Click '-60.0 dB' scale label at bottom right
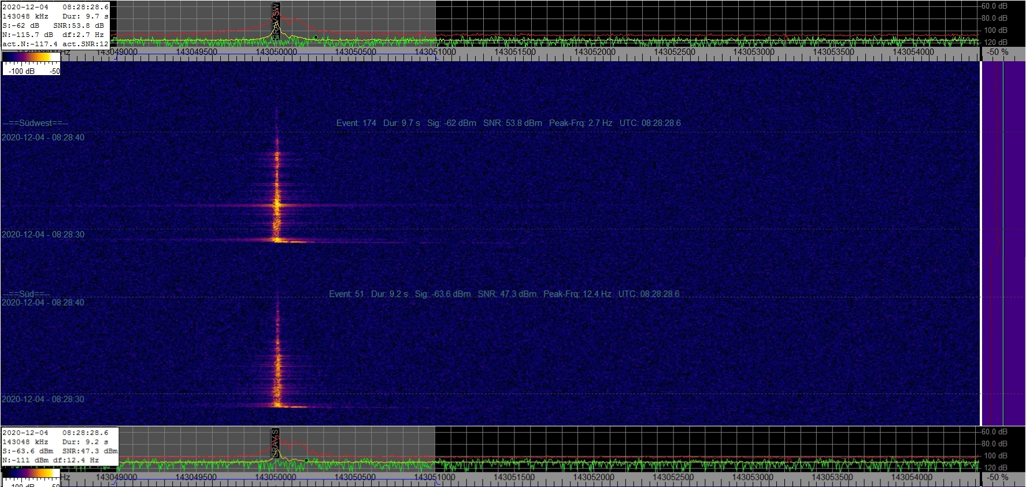Viewport: 1026px width, 487px height. 994,432
